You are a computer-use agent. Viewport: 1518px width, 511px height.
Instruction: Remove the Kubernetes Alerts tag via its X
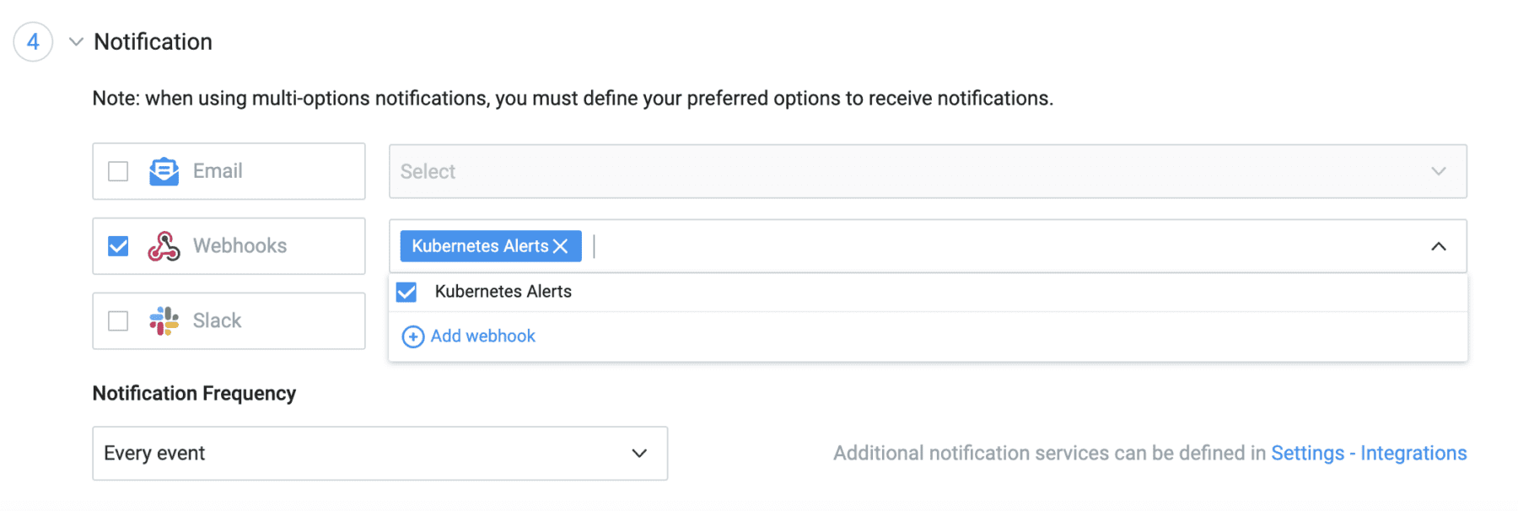561,245
